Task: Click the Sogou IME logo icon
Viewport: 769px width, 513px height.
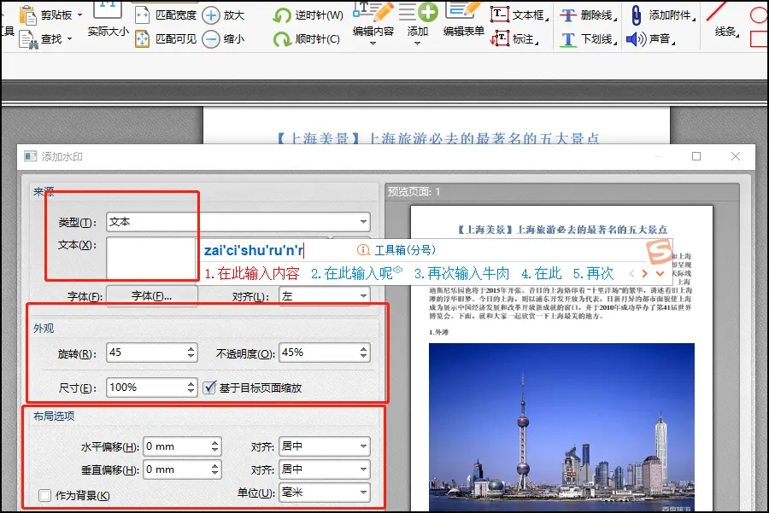Action: 659,251
